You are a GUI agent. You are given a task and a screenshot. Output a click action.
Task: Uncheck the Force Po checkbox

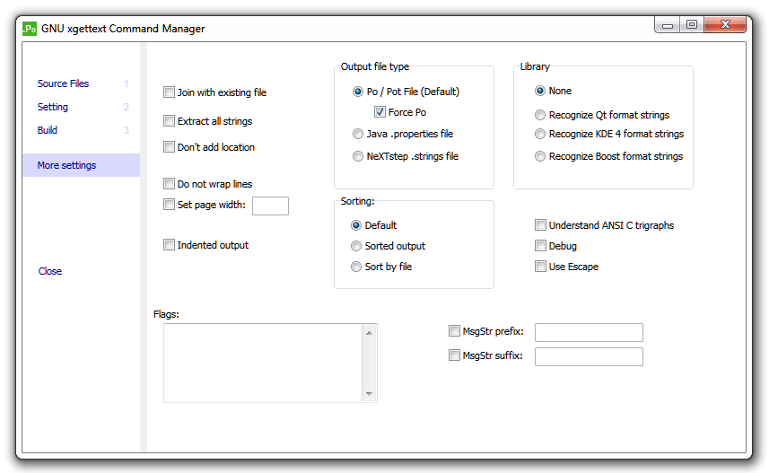click(380, 112)
